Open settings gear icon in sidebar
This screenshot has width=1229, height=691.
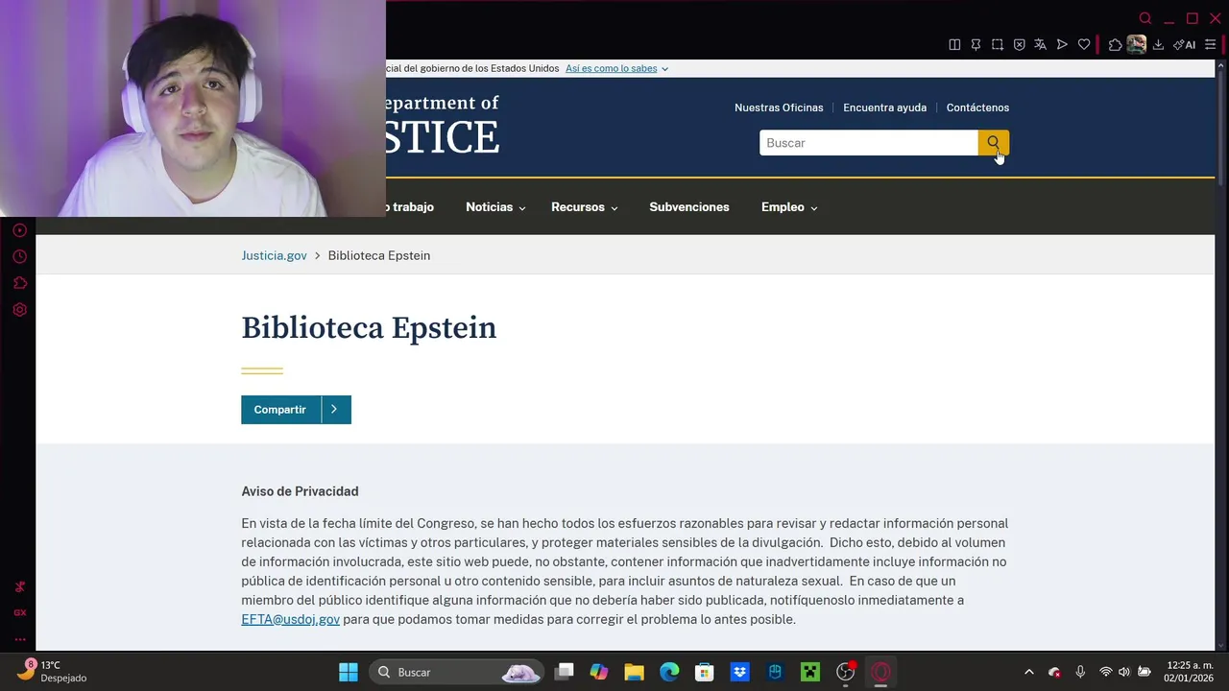click(19, 310)
